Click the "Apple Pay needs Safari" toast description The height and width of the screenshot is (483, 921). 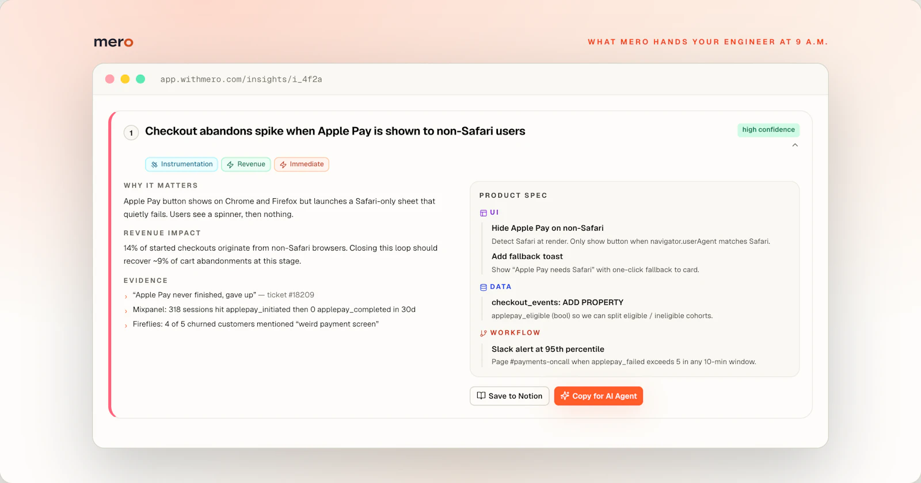pyautogui.click(x=595, y=270)
